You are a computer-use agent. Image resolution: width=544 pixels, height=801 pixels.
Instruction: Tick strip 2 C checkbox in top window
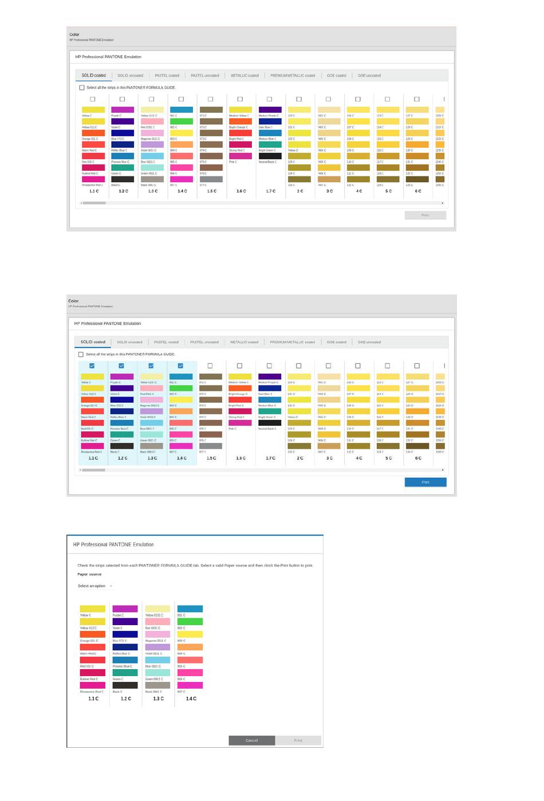point(299,99)
